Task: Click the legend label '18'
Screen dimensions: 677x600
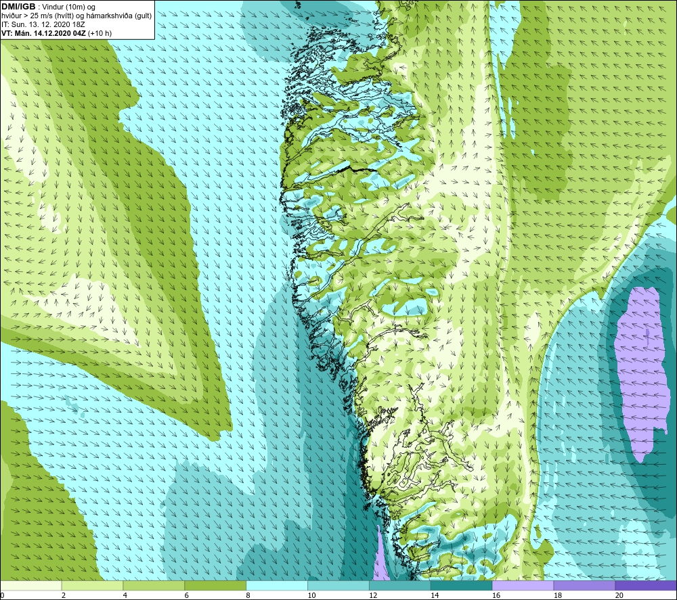Action: tap(557, 595)
